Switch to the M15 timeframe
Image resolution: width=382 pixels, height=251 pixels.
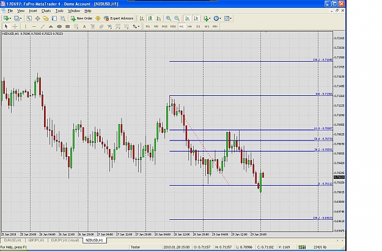click(164, 26)
